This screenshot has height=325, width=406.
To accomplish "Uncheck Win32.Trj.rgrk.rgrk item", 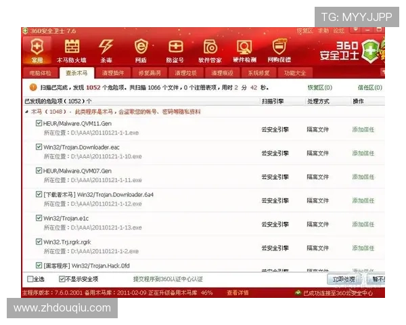I will point(39,242).
